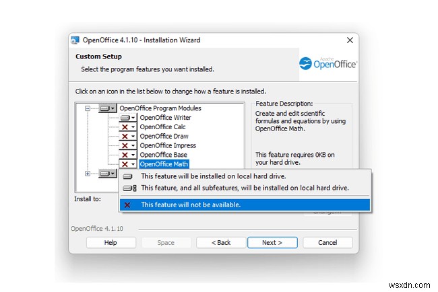Screen dimensions: 438x292
Task: Click the red X icon in the highlighted menu option
Action: pyautogui.click(x=127, y=205)
